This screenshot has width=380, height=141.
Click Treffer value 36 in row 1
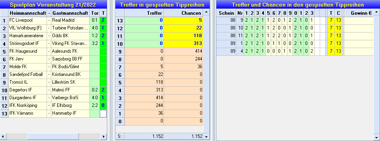click(x=145, y=113)
